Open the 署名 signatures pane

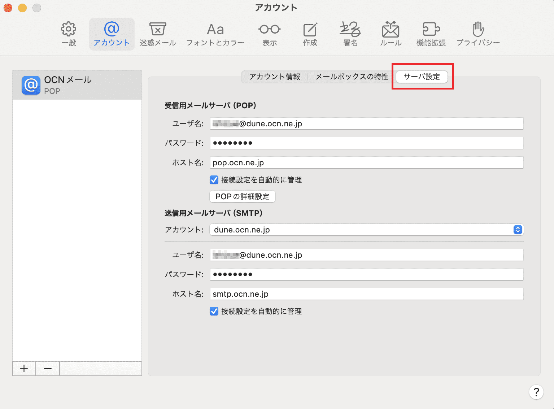(350, 35)
